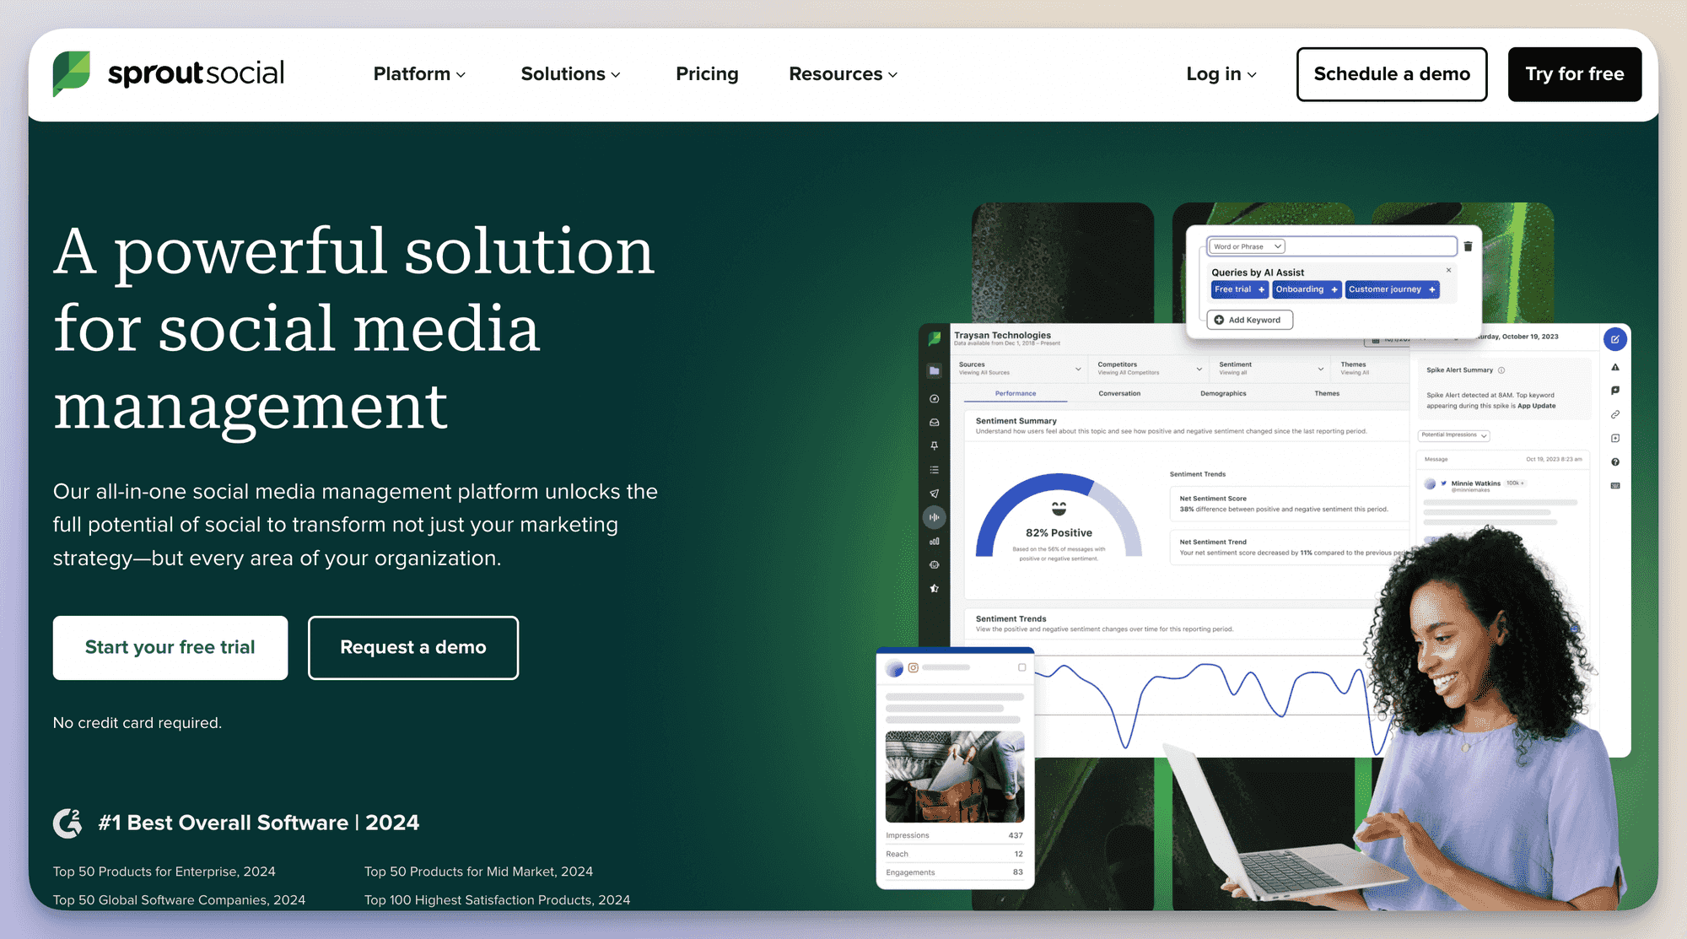
Task: Expand the Solutions navigation dropdown
Action: (x=571, y=73)
